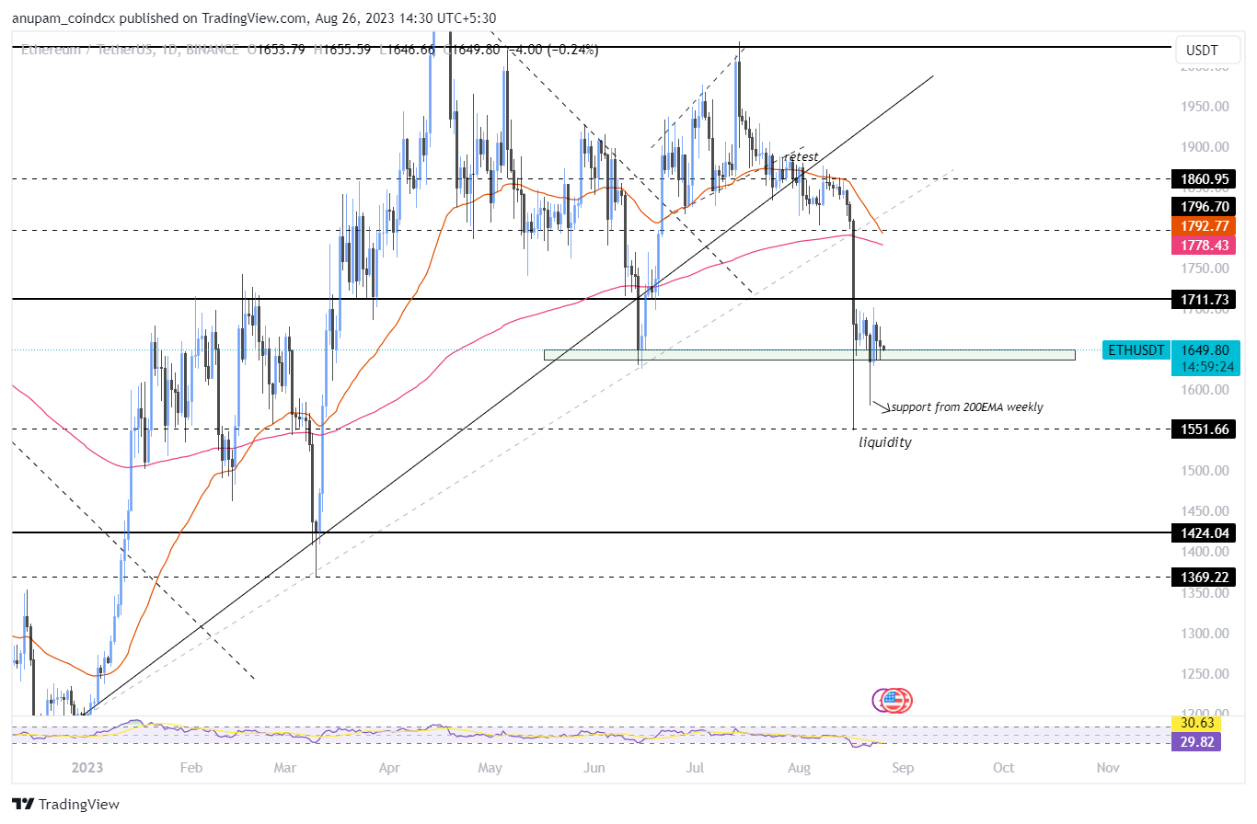Select the green support zone rectangle
The image size is (1257, 824).
point(809,354)
